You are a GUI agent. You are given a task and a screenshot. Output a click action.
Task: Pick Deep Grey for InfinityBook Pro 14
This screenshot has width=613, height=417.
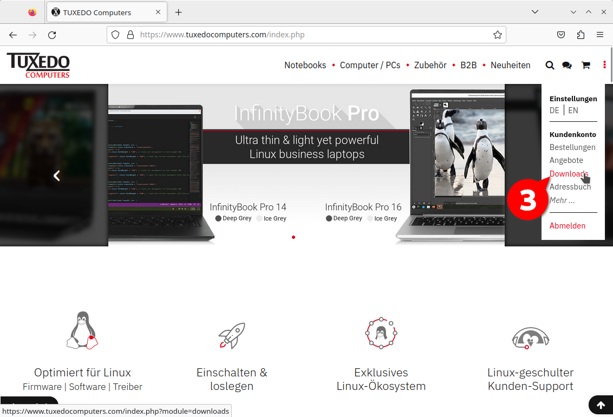[x=233, y=218]
